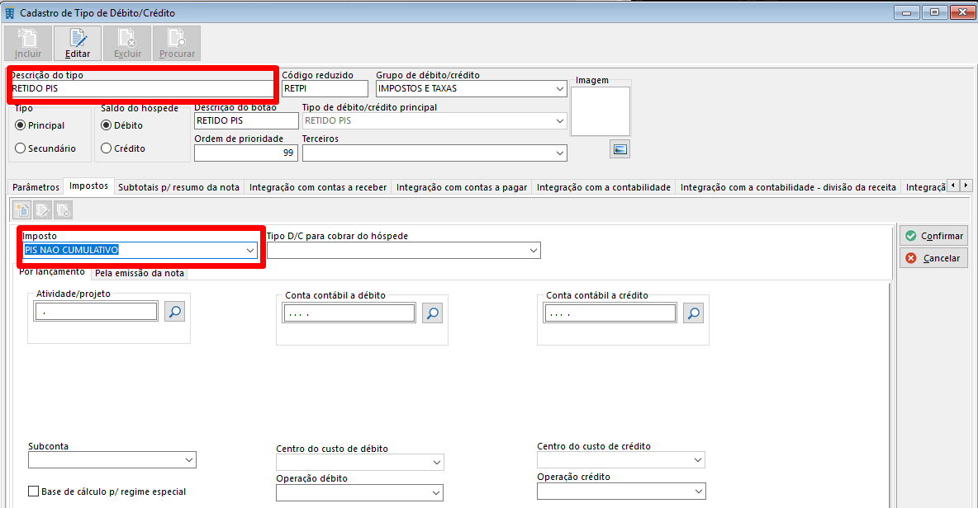This screenshot has width=978, height=508.
Task: Select the Impostos tab
Action: pyautogui.click(x=88, y=186)
